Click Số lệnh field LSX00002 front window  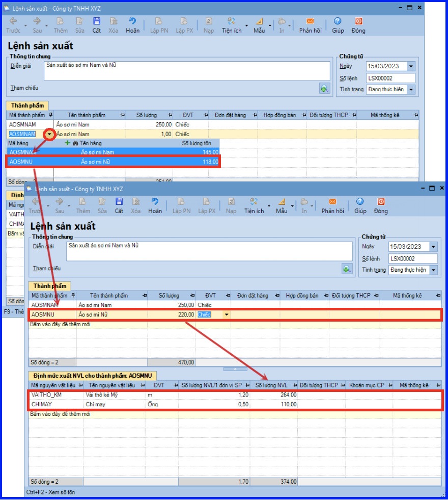[x=413, y=258]
